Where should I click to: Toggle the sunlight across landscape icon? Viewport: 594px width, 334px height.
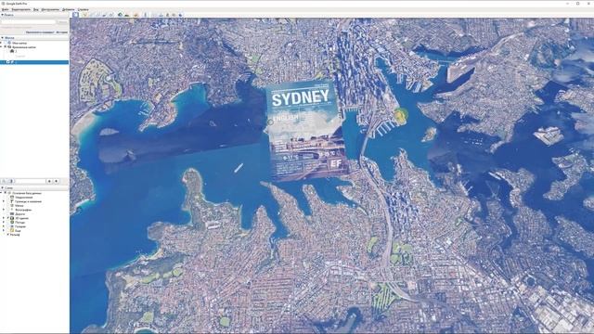(126, 15)
